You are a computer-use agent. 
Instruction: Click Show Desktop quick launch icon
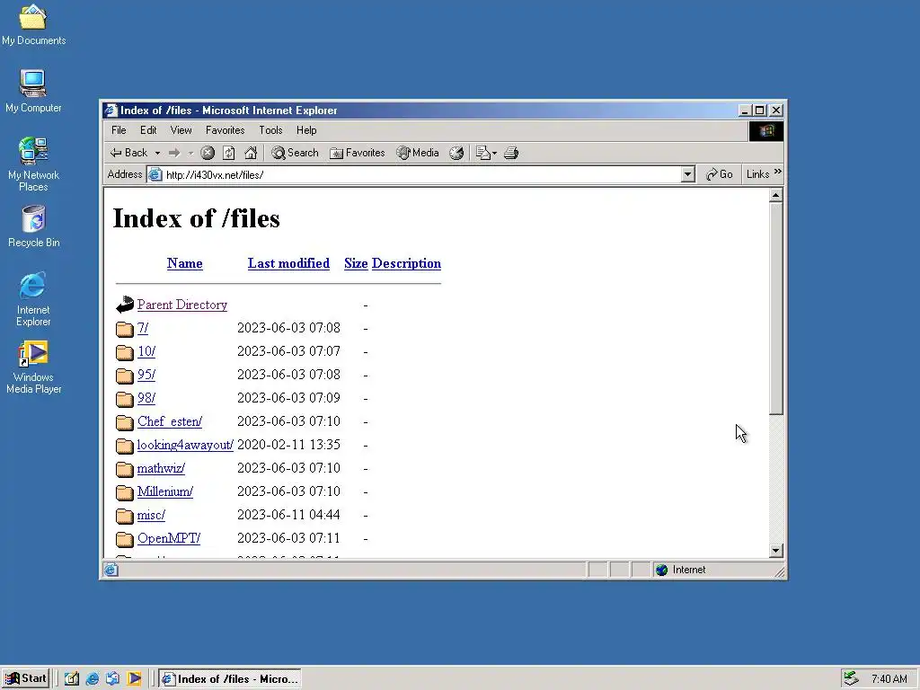point(72,679)
